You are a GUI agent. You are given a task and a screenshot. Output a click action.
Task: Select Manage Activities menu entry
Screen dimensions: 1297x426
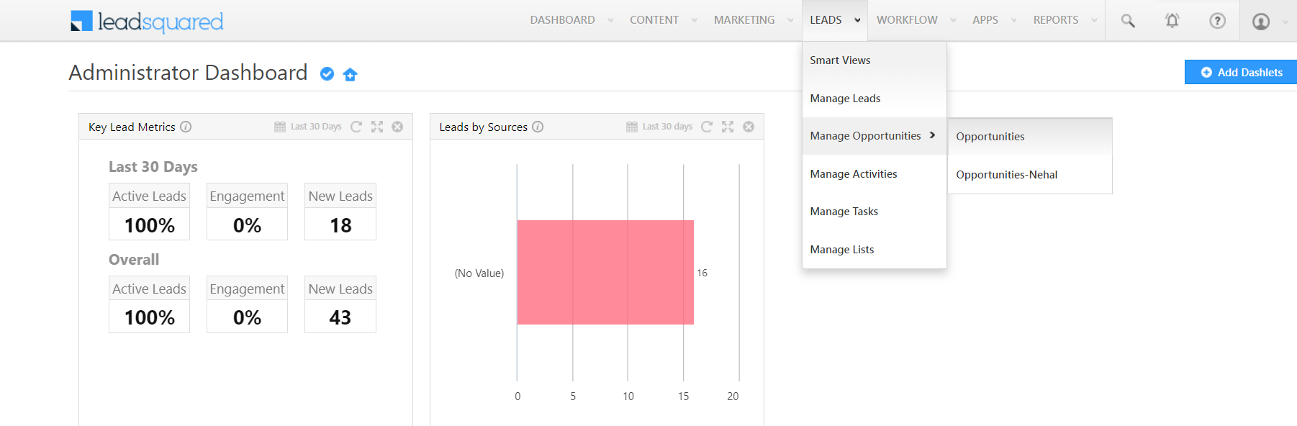pyautogui.click(x=875, y=174)
